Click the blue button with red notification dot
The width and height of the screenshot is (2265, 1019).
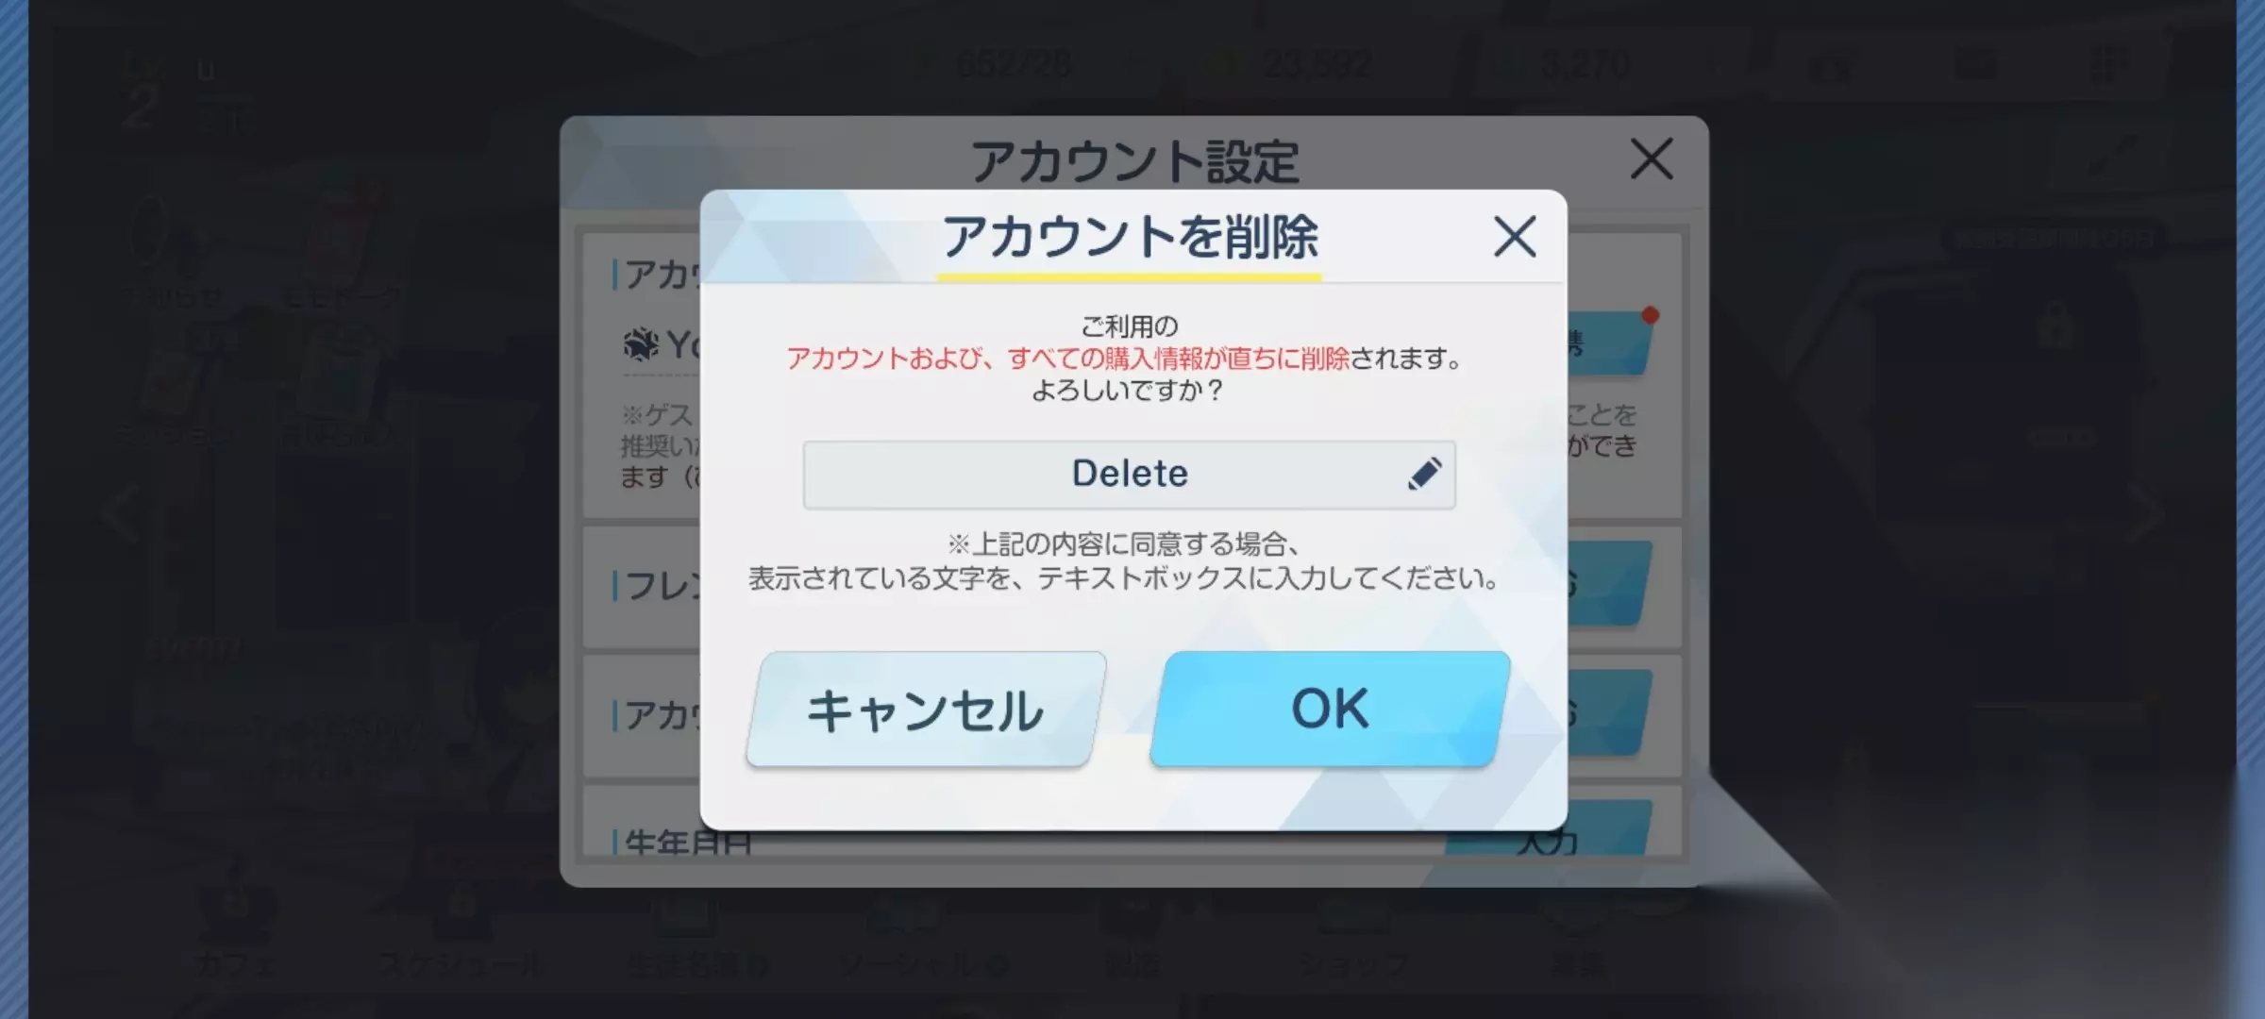coord(1610,342)
